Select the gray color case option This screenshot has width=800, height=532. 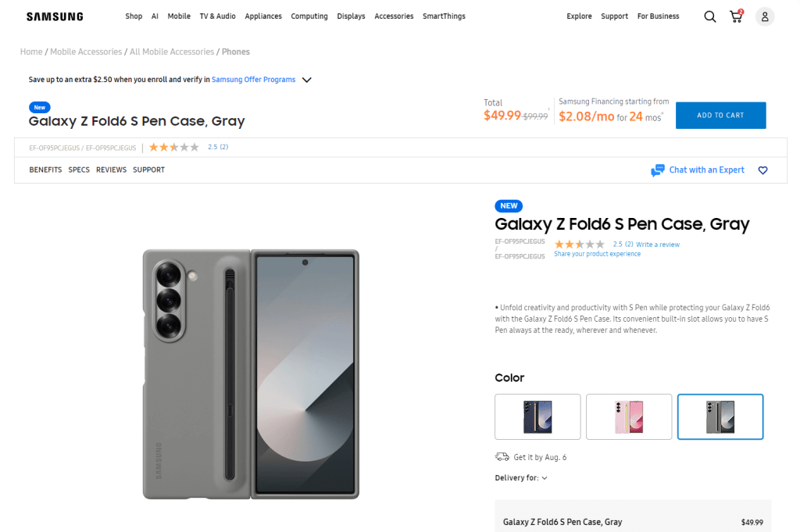coord(720,416)
